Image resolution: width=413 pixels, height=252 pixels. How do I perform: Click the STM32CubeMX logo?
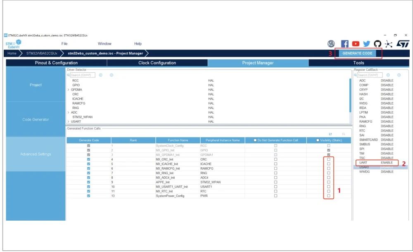13,44
